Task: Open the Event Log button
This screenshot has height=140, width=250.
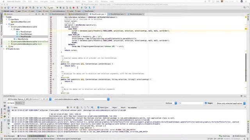Action: 224,136
